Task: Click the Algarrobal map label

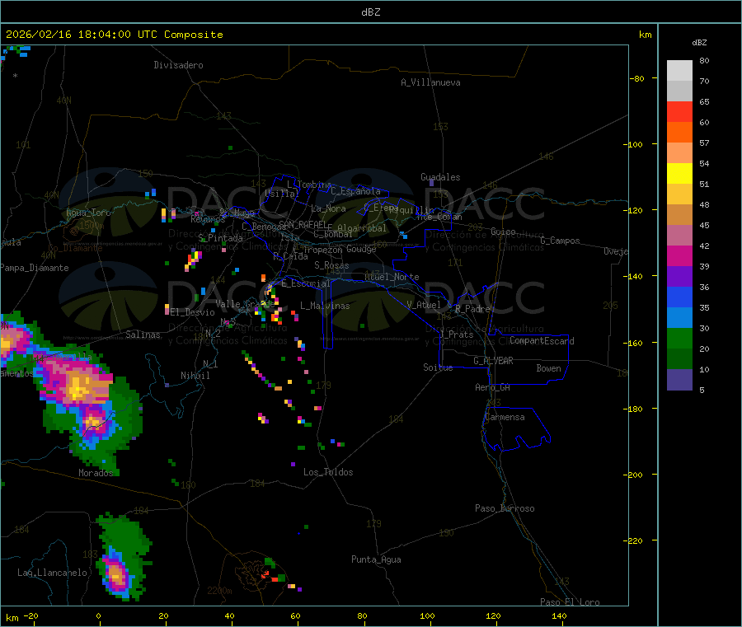Action: click(362, 228)
